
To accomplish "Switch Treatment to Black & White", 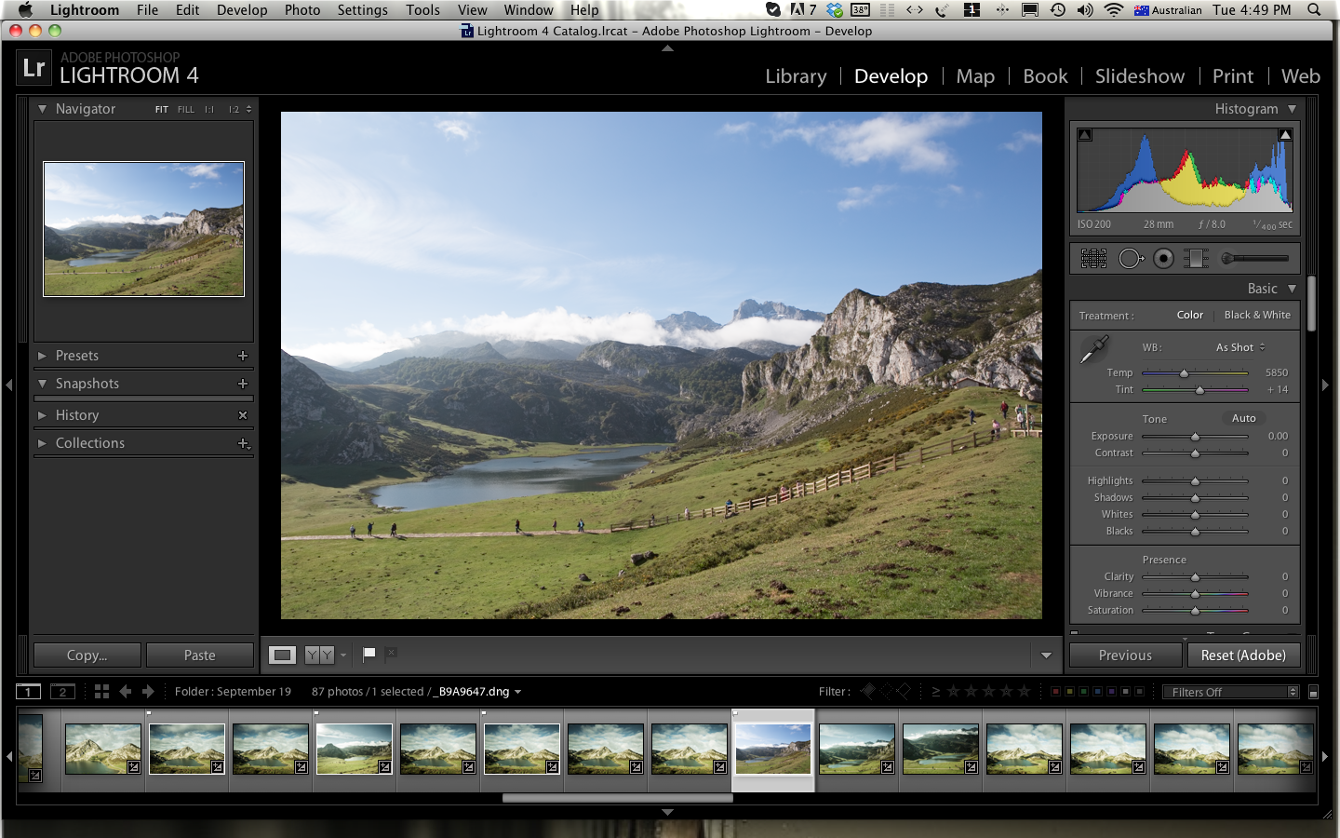I will click(1257, 315).
